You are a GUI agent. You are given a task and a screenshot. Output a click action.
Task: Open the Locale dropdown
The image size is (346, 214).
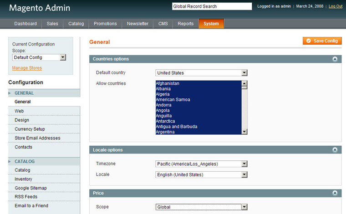coord(201,175)
